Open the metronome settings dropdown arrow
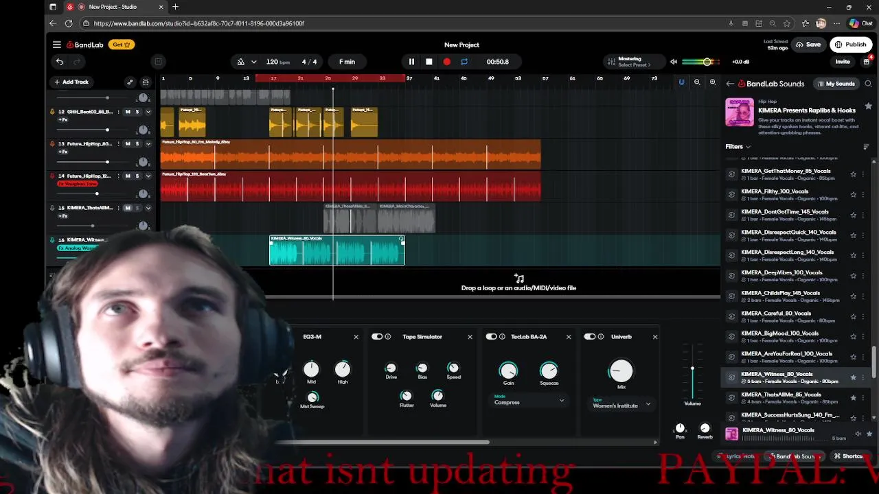 click(253, 62)
